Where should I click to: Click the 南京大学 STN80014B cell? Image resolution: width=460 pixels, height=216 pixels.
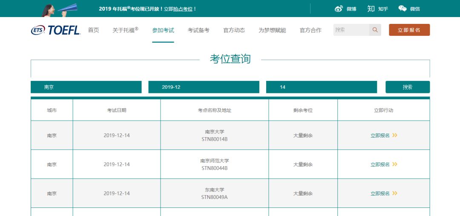pyautogui.click(x=214, y=135)
